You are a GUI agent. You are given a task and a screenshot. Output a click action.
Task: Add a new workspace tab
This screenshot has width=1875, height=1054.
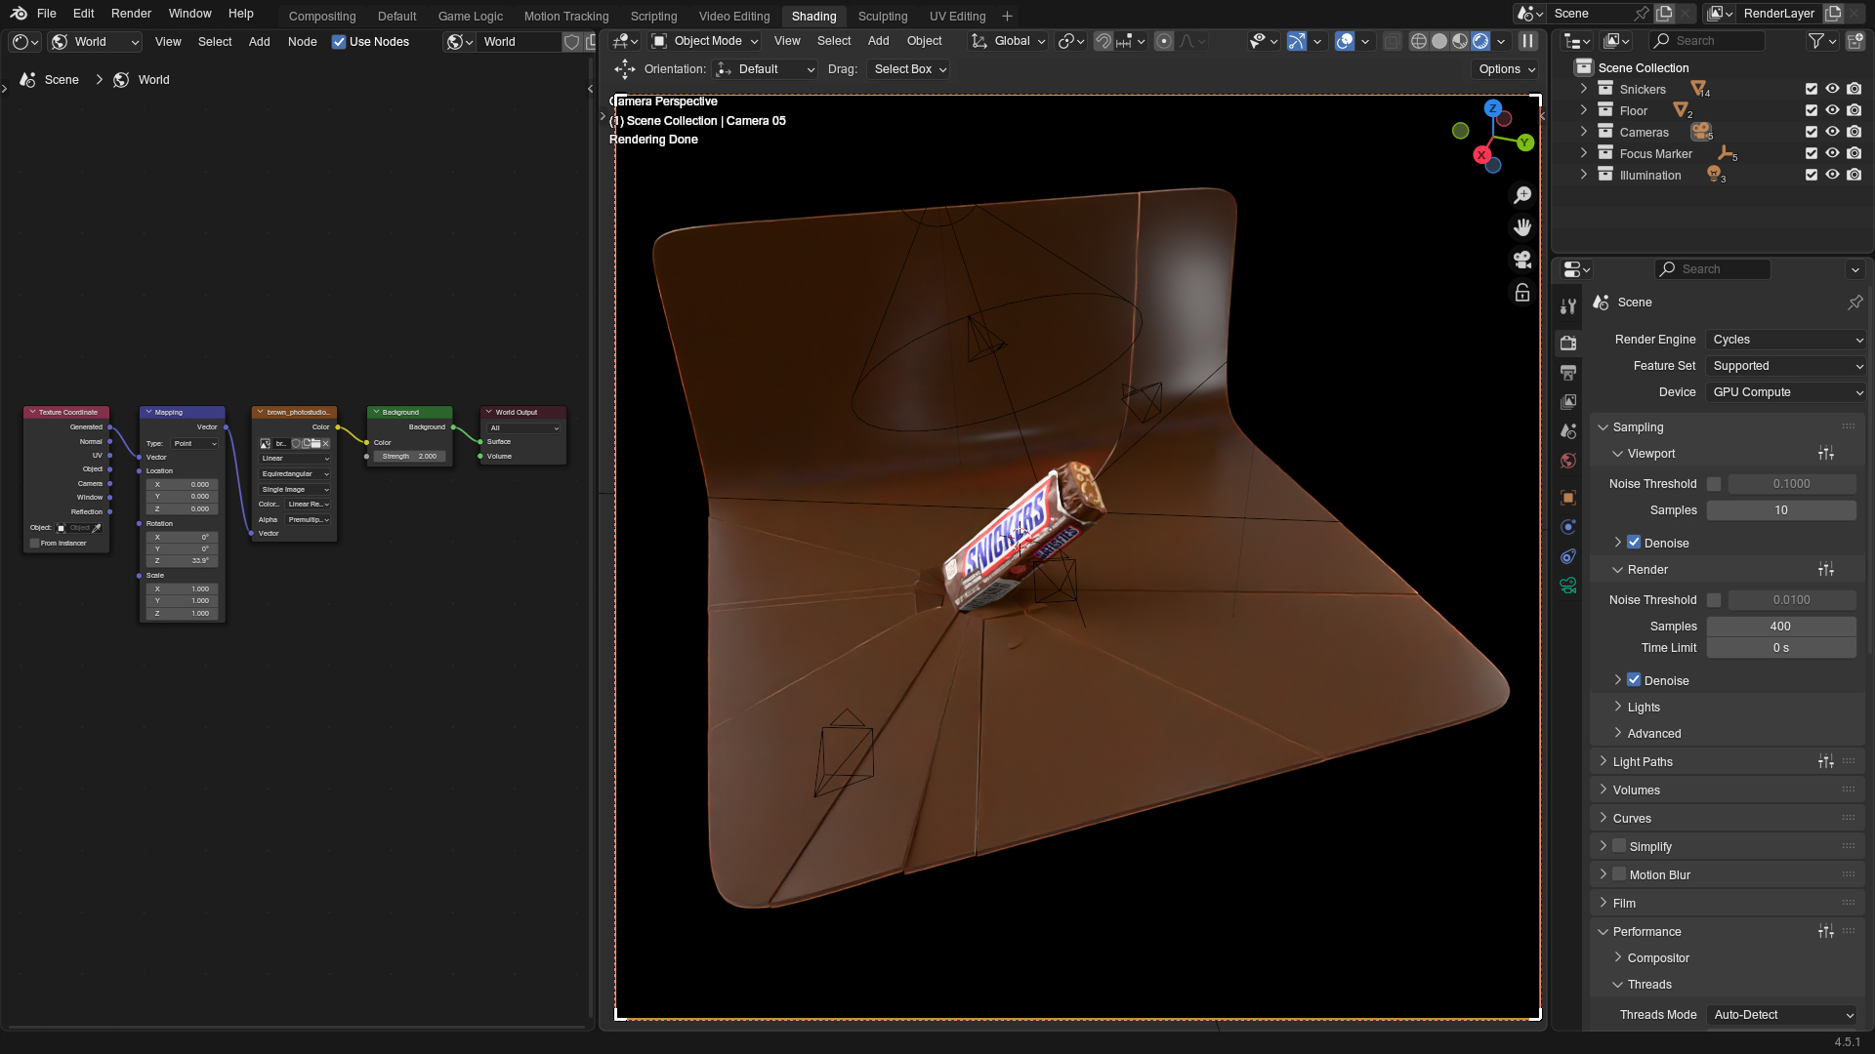(1007, 17)
